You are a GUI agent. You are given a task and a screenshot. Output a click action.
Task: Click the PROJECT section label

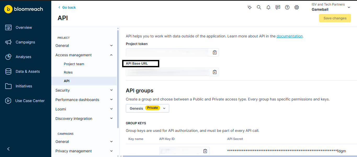[x=64, y=38]
